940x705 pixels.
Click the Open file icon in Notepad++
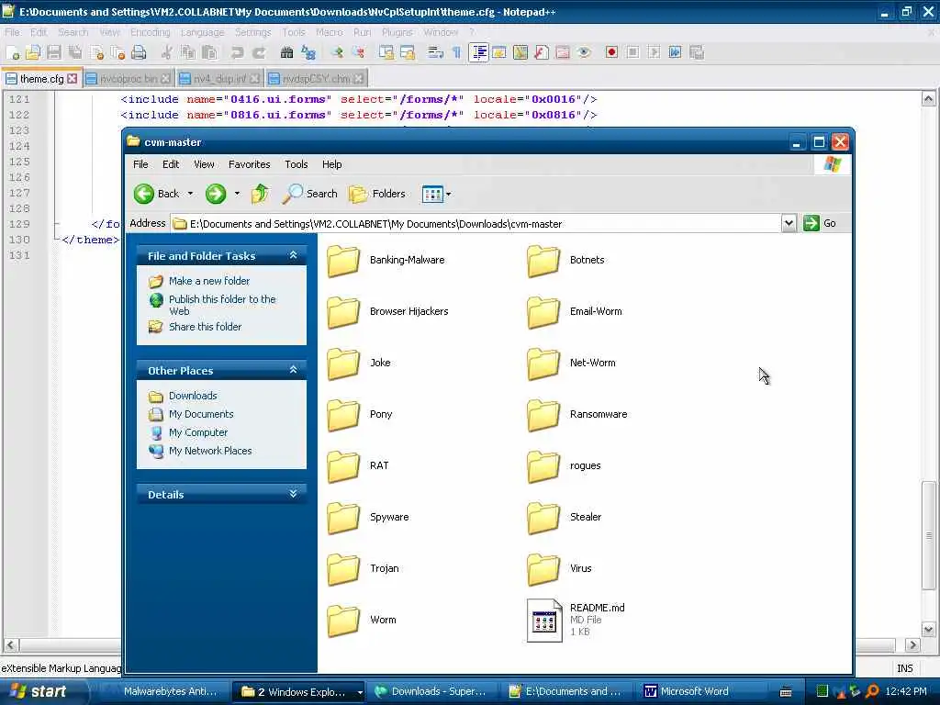click(x=33, y=52)
